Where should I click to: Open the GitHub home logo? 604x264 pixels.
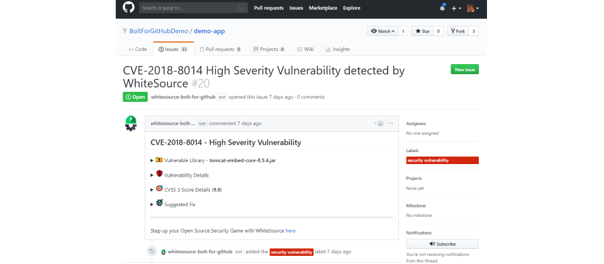point(128,8)
